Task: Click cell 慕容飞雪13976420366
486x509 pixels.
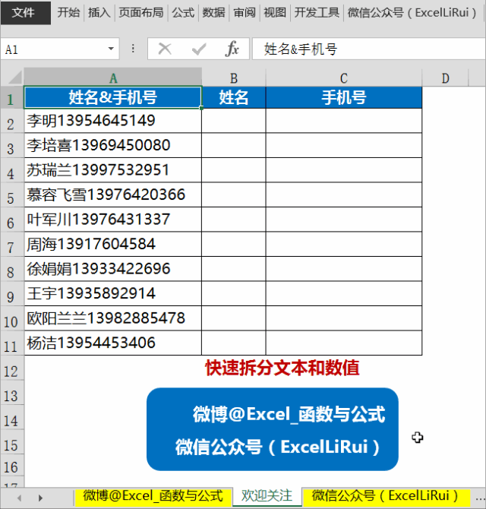Action: pyautogui.click(x=112, y=194)
